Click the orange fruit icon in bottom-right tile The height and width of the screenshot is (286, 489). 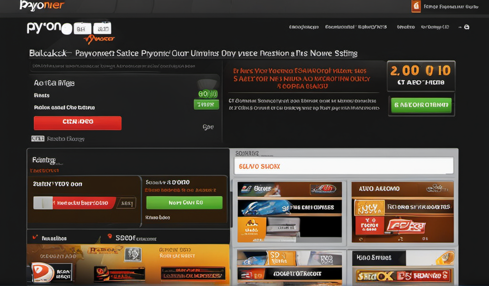[x=445, y=258]
